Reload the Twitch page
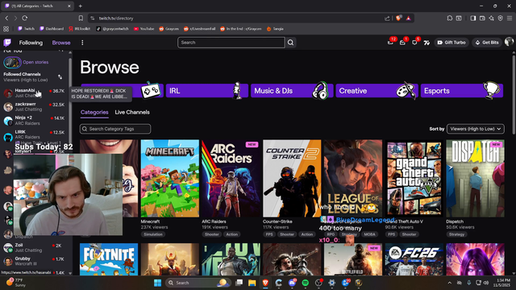 point(25,18)
